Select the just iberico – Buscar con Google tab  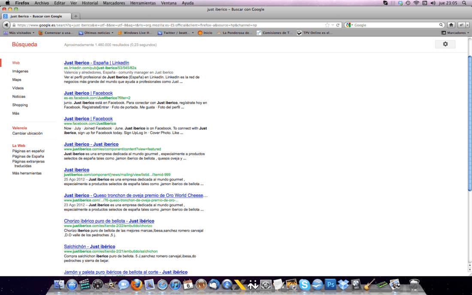point(36,16)
